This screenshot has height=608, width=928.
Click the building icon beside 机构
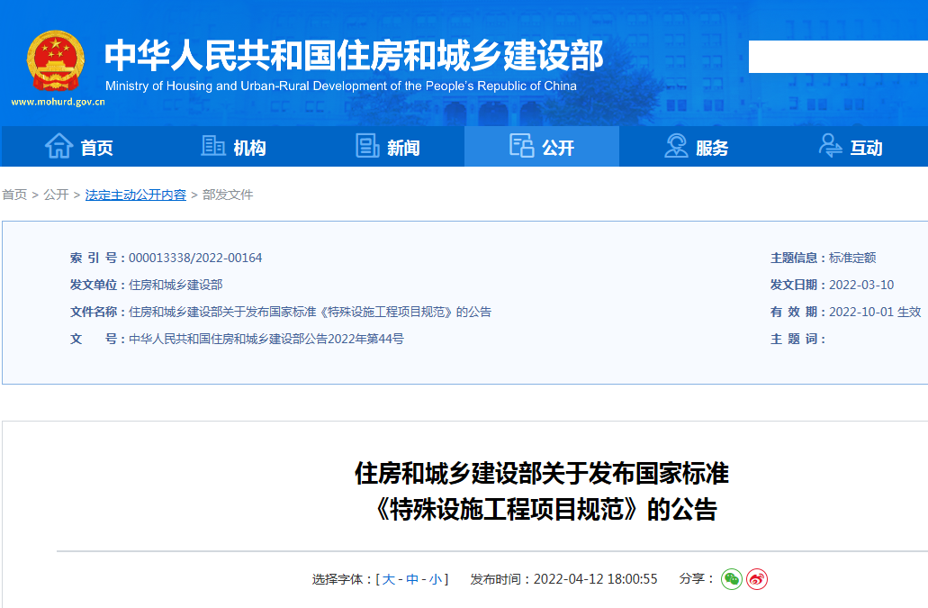(213, 146)
